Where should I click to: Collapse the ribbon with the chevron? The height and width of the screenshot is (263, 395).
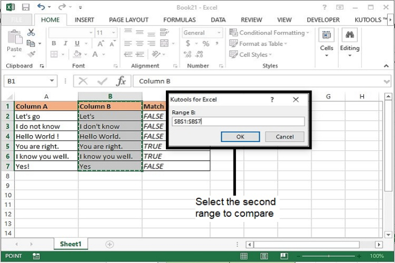click(x=386, y=66)
